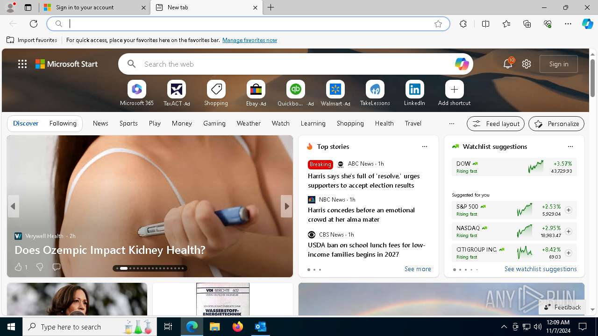598x336 pixels.
Task: Click Import favorites button
Action: 32,40
